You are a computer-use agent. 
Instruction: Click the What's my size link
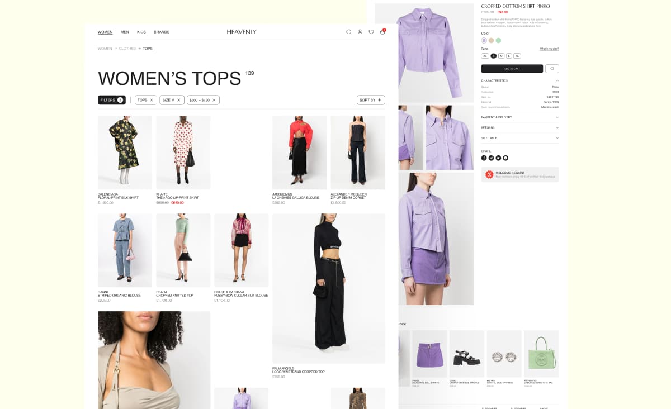pos(549,49)
